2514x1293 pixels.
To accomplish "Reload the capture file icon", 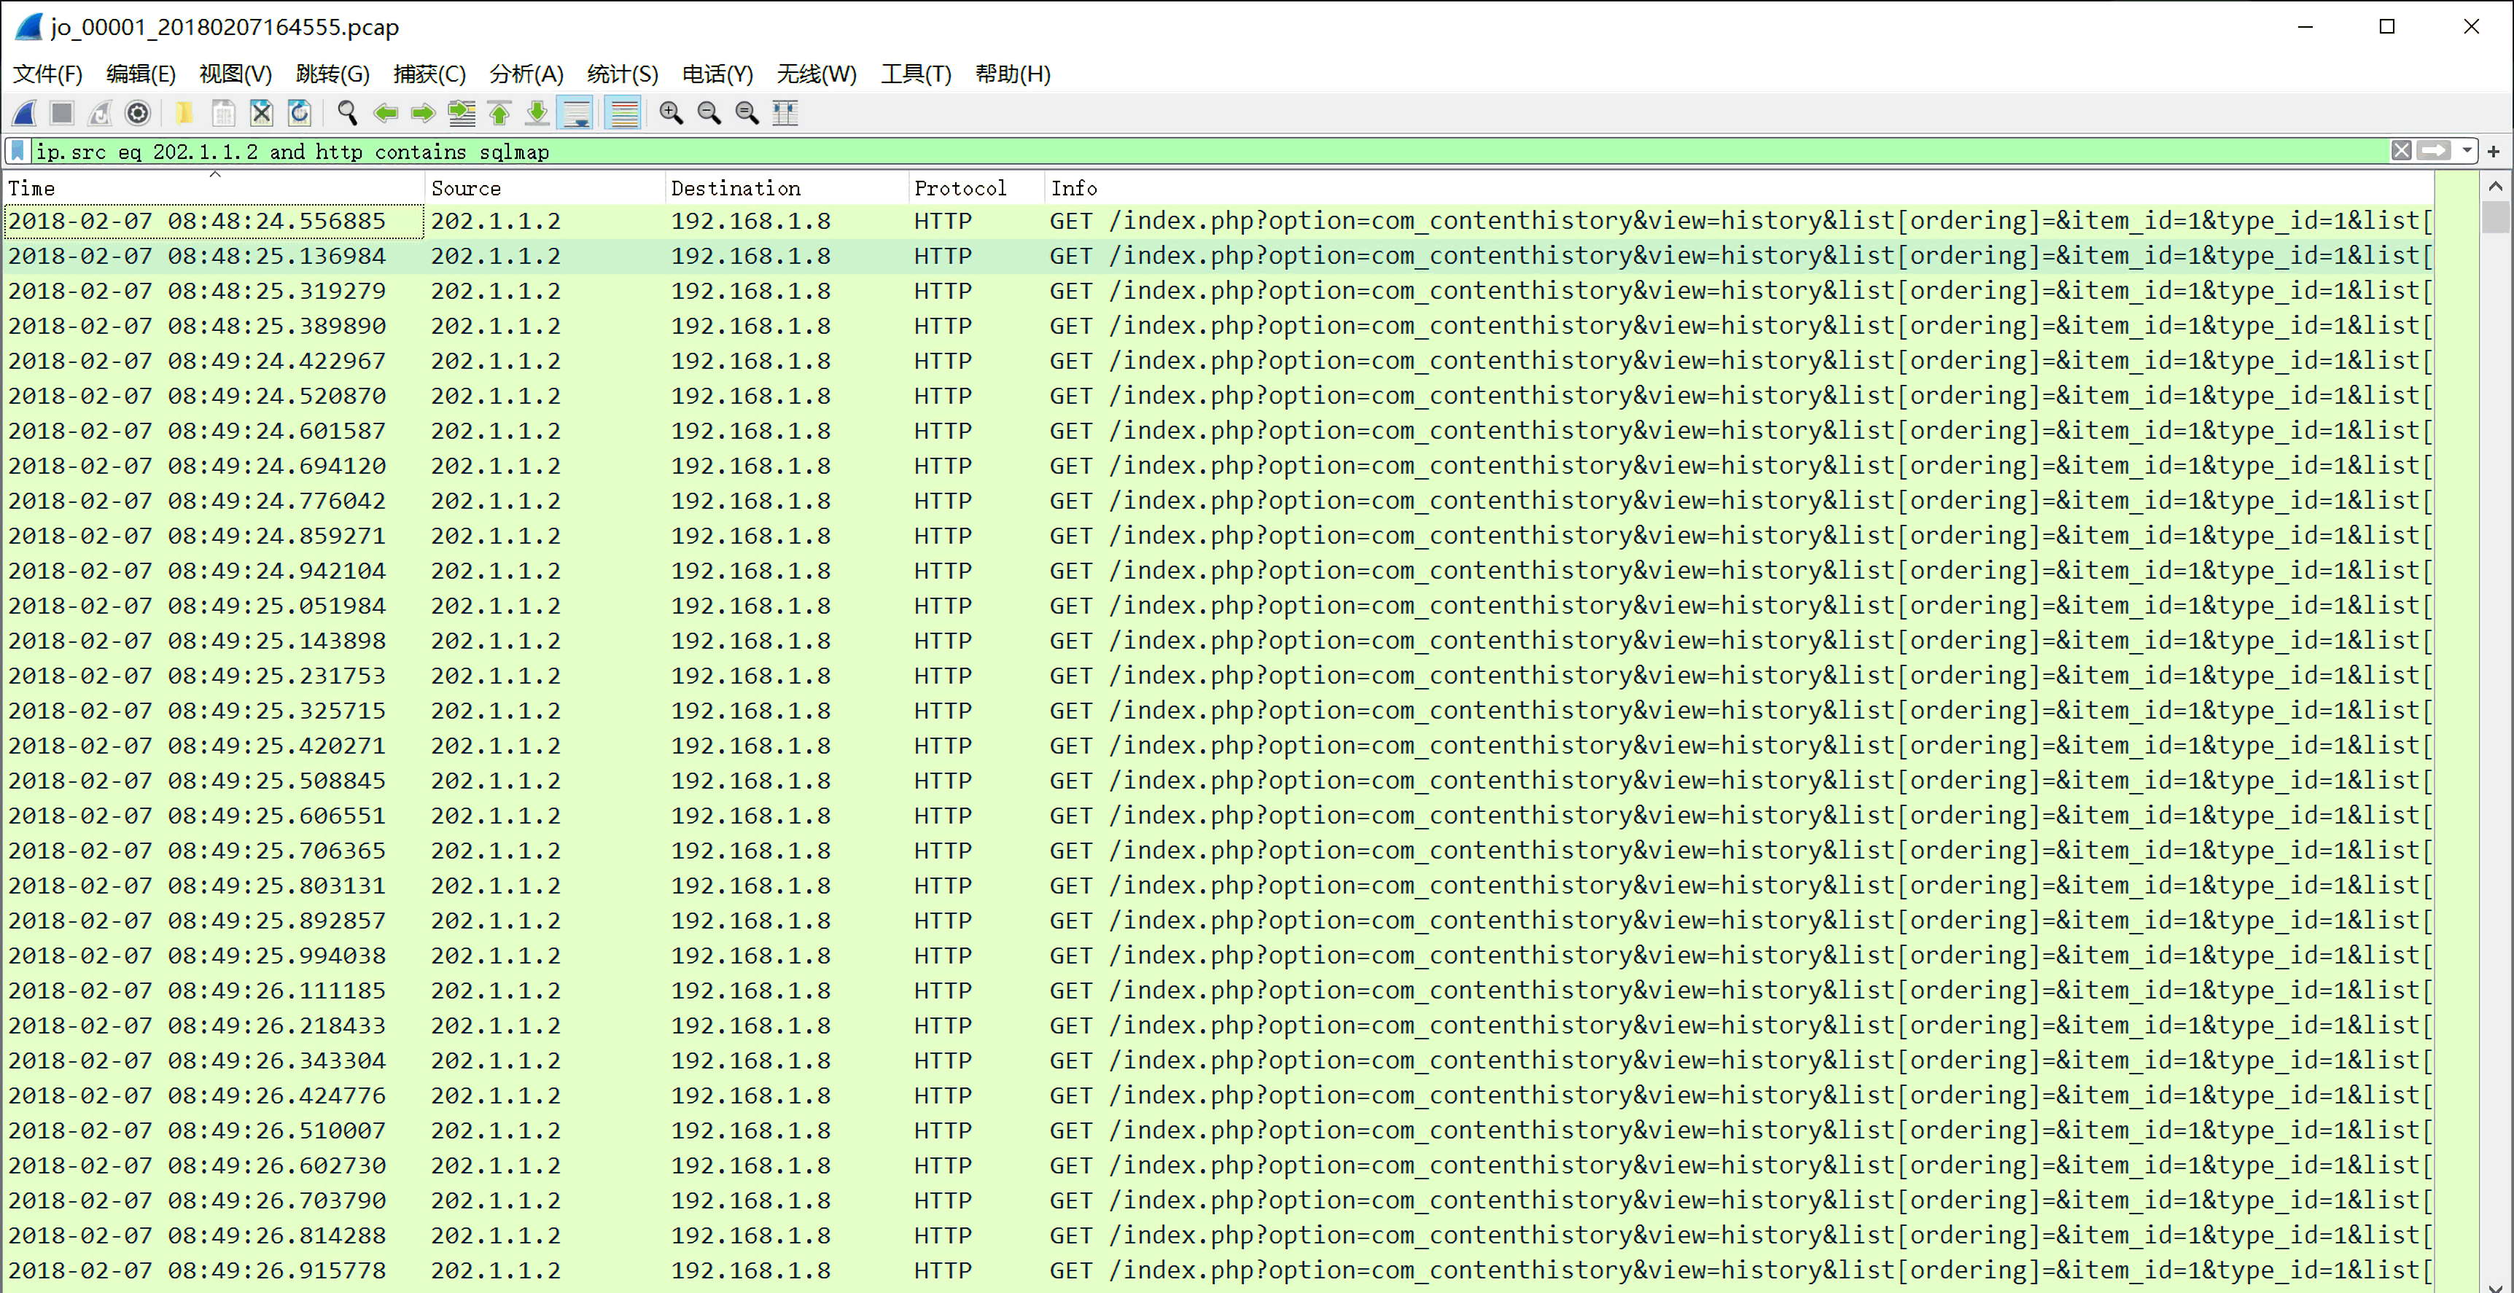I will click(x=300, y=113).
